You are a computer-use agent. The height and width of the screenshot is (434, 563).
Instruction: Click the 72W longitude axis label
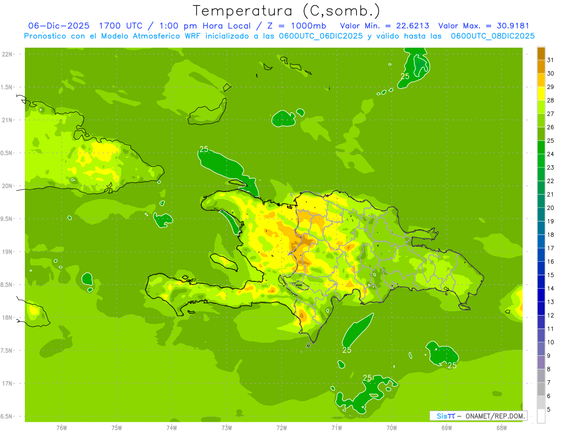pyautogui.click(x=281, y=428)
